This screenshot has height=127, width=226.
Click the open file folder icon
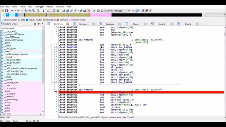[2, 11]
